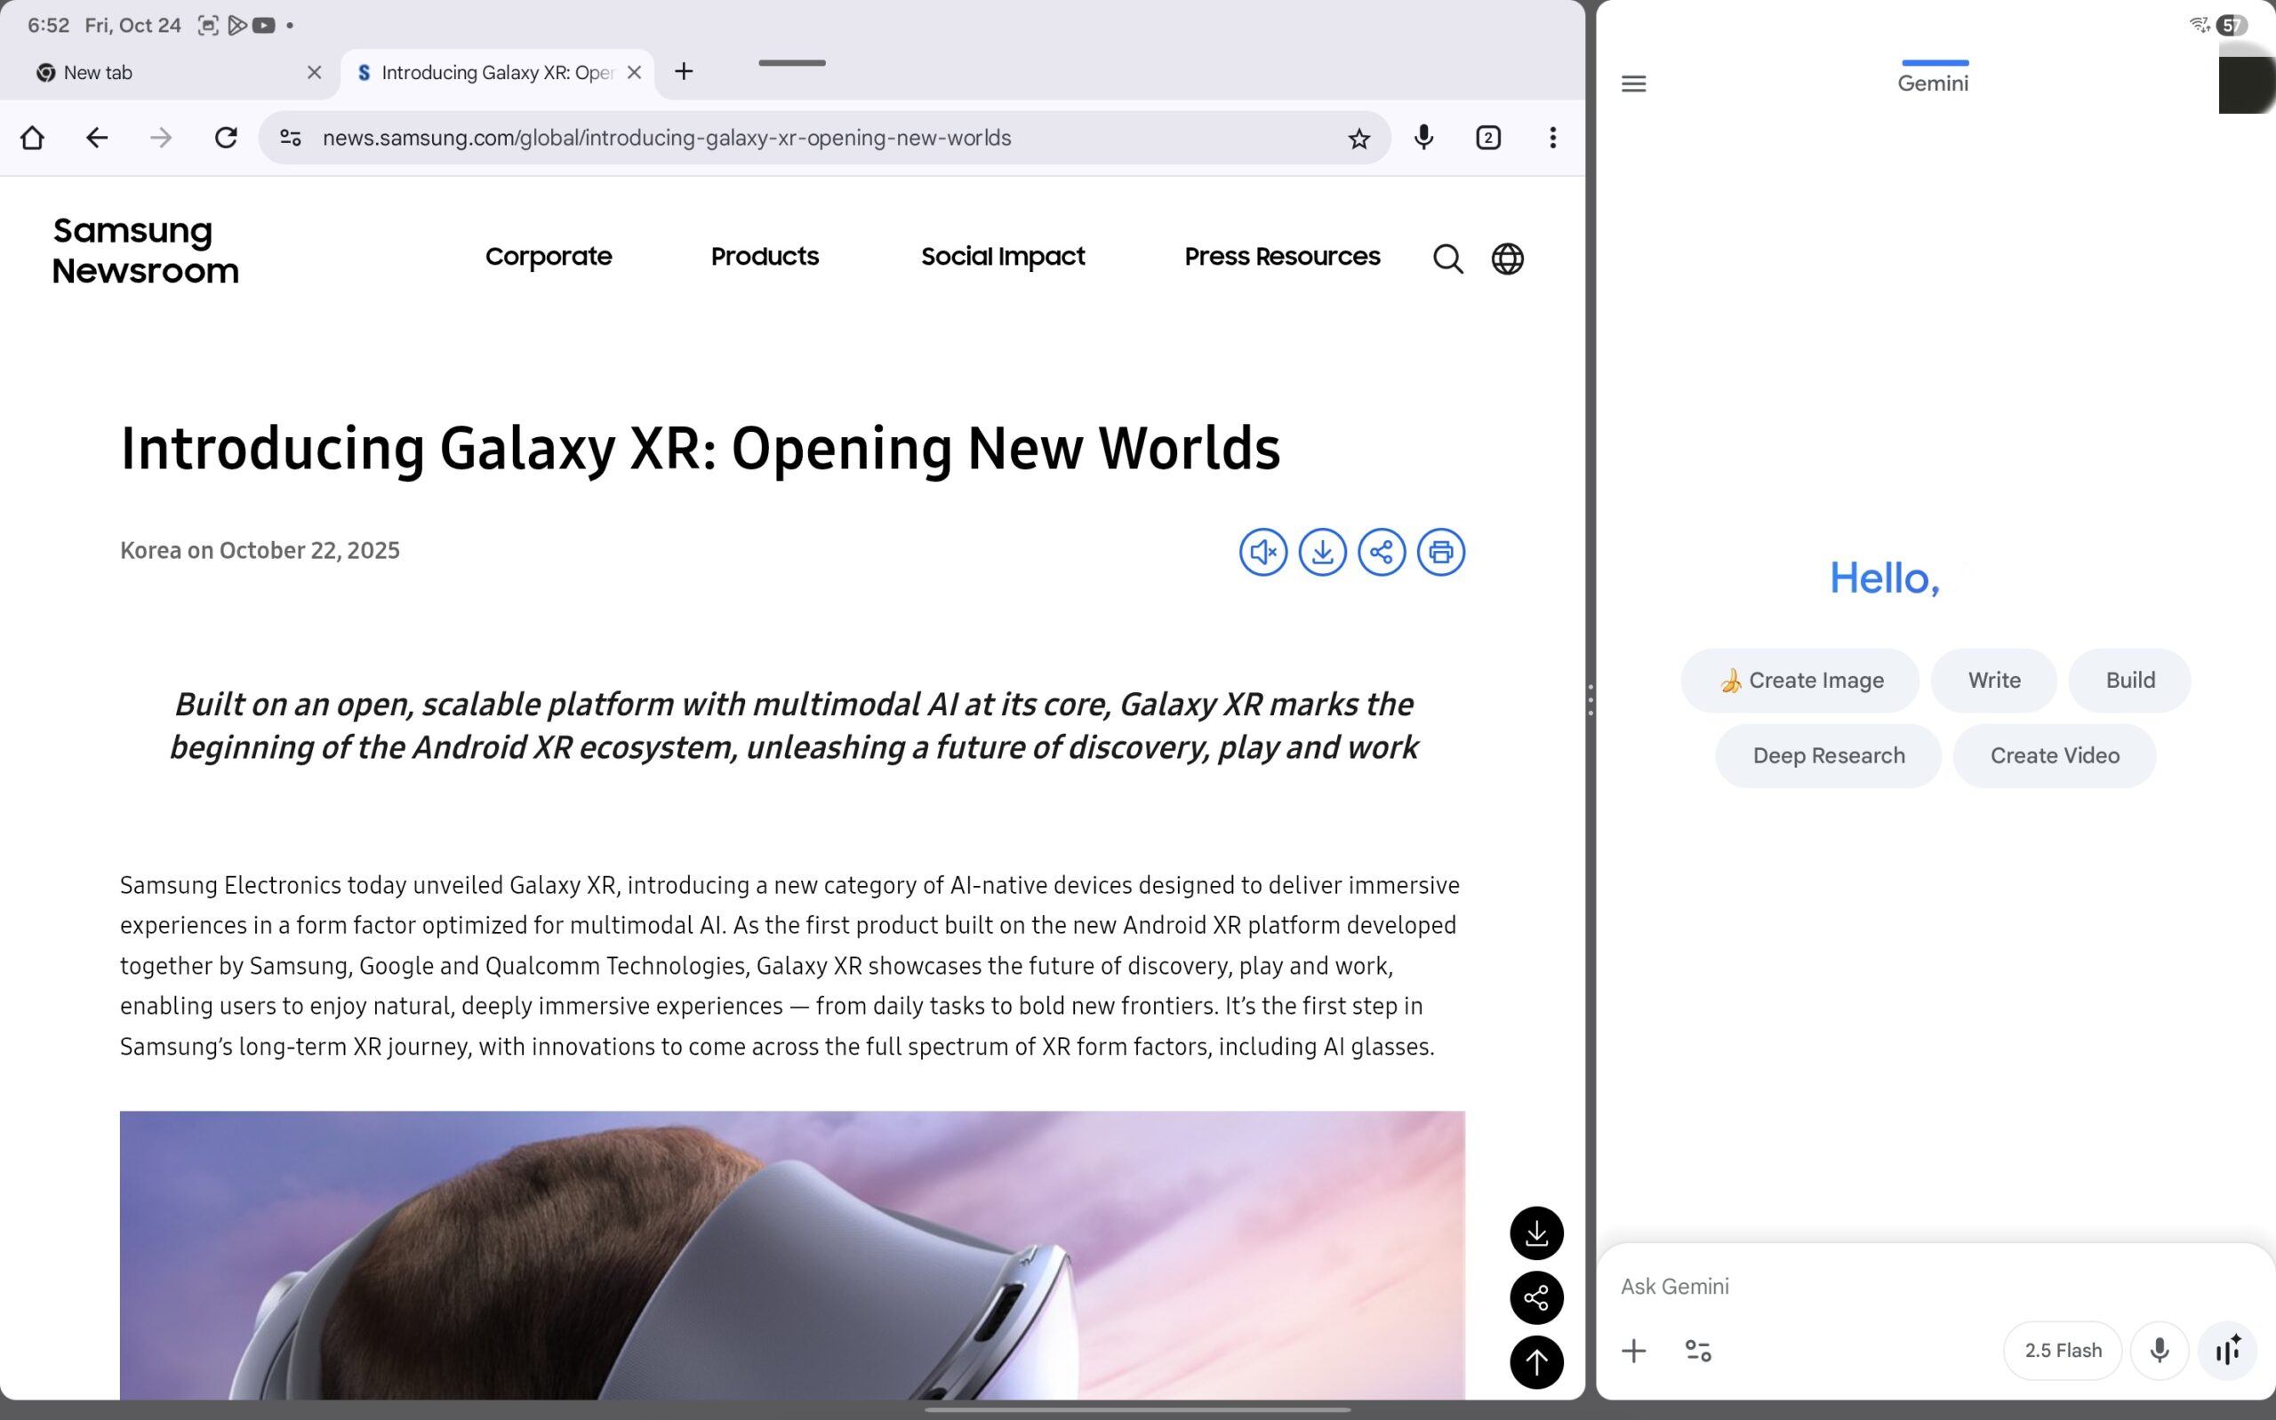Open Chrome tab switcher showing 2 tabs
Screen dimensions: 2276x1420
(x=1488, y=138)
